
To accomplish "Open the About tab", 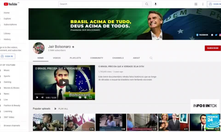I will [x=136, y=58].
